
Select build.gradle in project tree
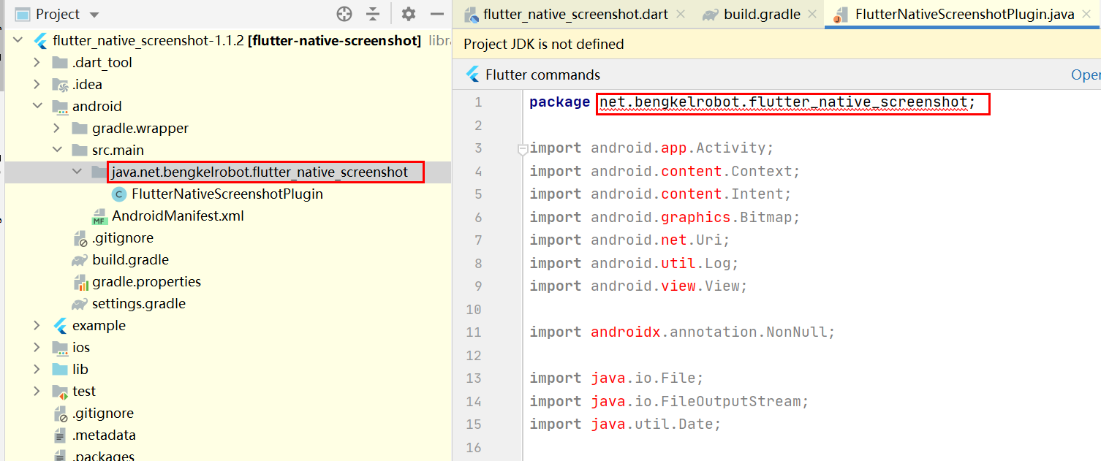coord(130,259)
